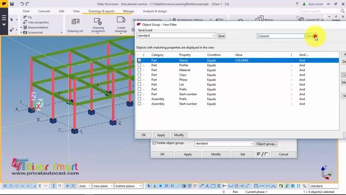Click the Current phase: 1 status text

(x=256, y=192)
